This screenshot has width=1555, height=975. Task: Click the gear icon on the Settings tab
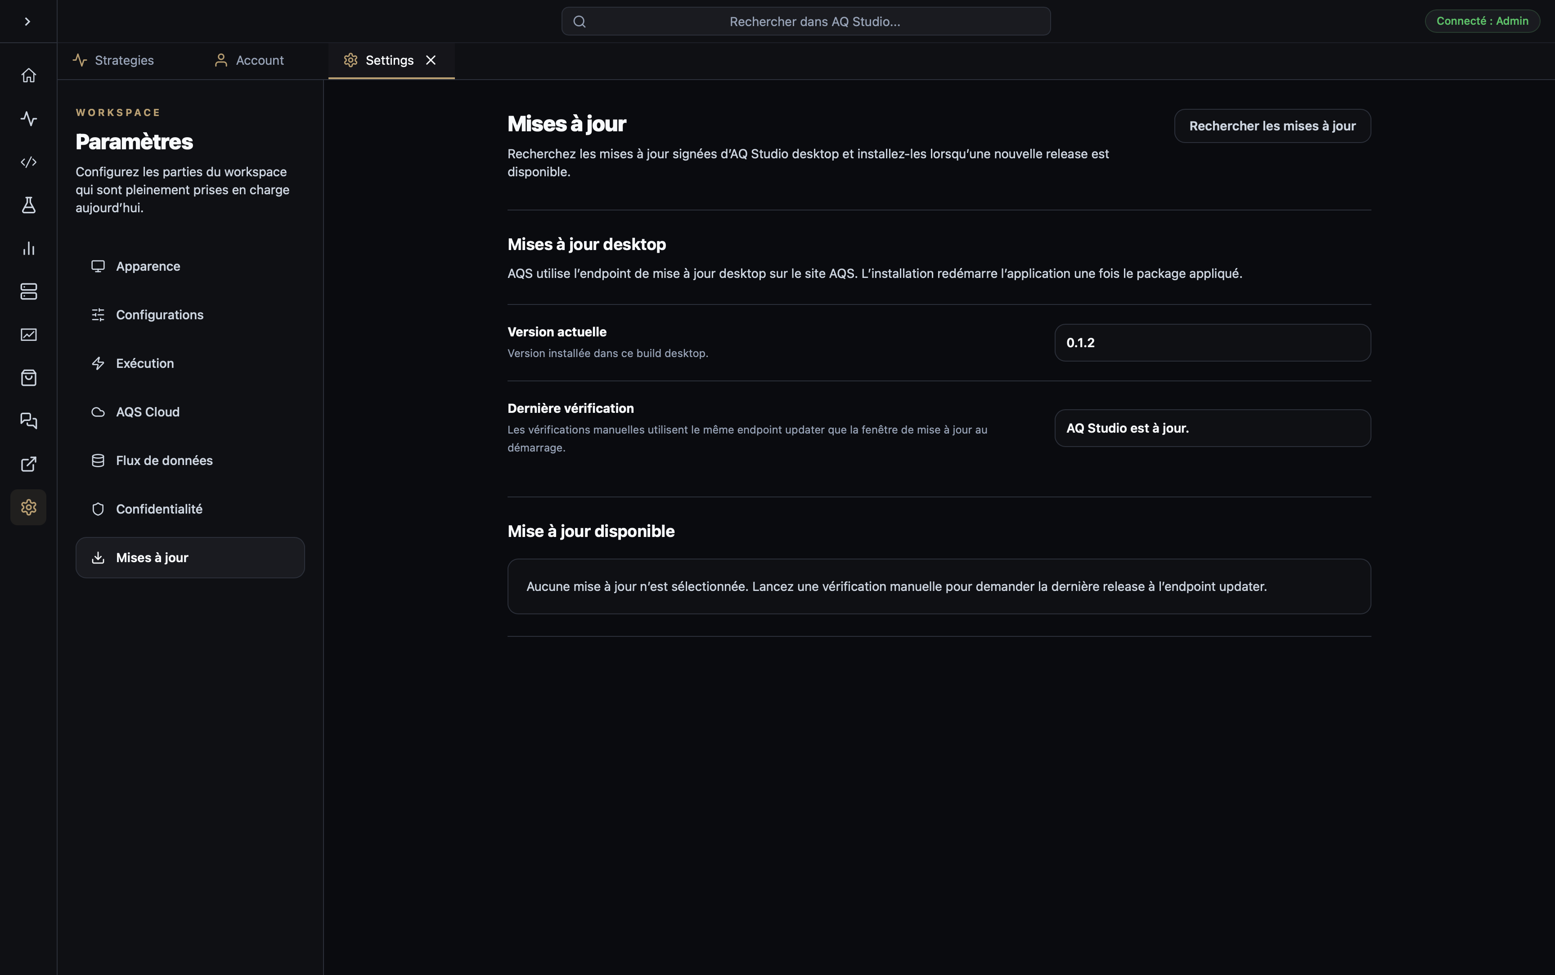click(350, 61)
